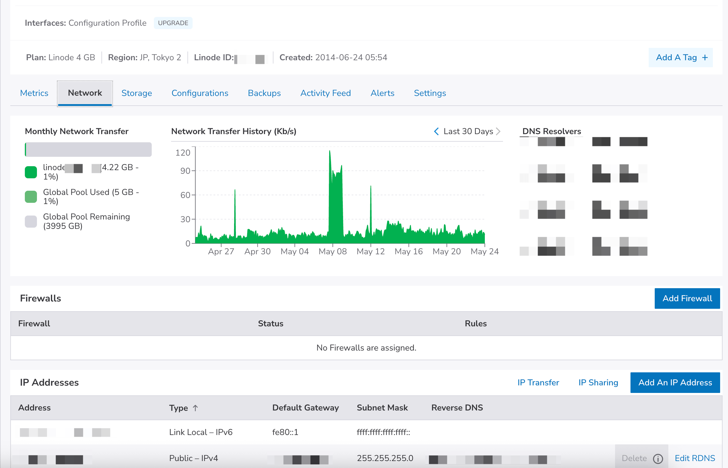Screen dimensions: 728x468
Task: Click the info icon next to Delete
Action: click(x=658, y=458)
